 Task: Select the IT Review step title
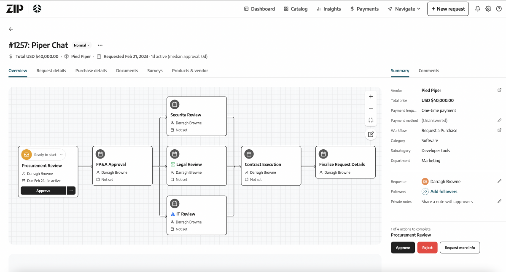click(186, 214)
